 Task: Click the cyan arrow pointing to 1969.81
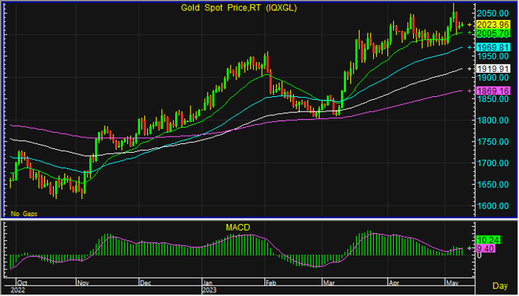(x=471, y=47)
